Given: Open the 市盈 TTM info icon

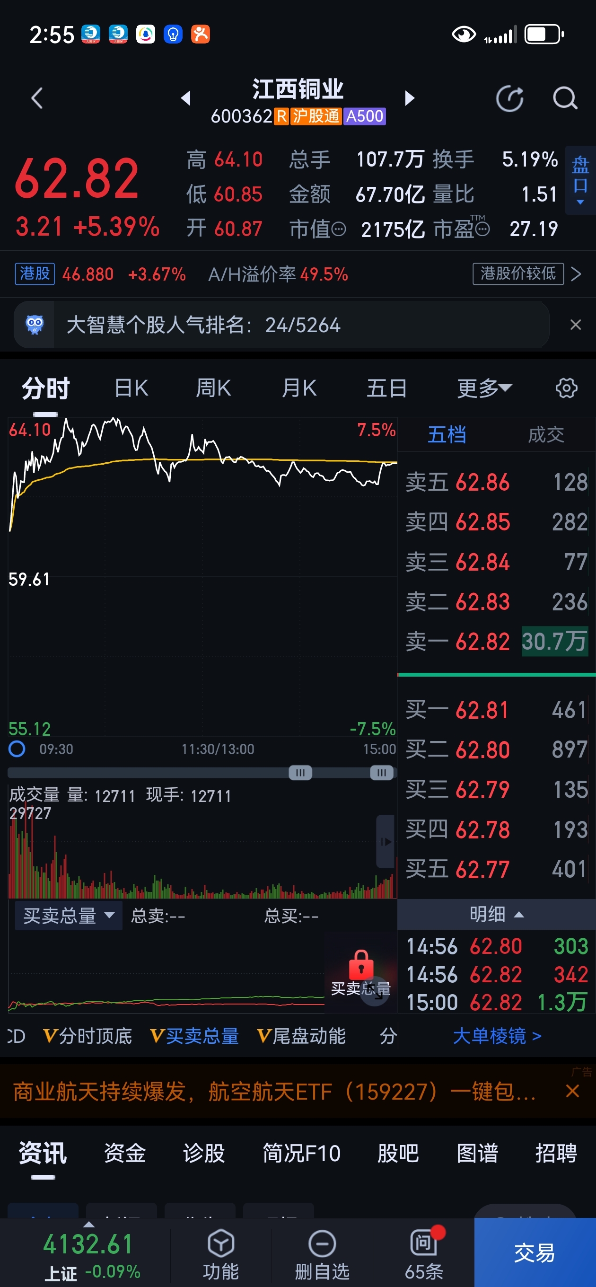Looking at the screenshot, I should click(x=482, y=229).
